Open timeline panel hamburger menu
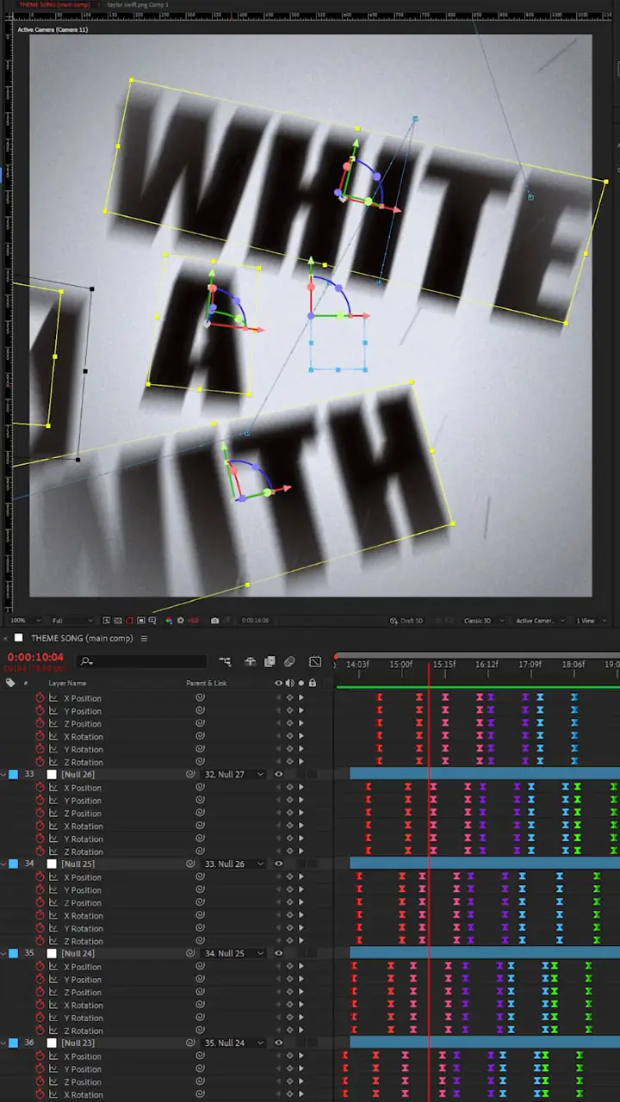Viewport: 620px width, 1102px height. [145, 639]
